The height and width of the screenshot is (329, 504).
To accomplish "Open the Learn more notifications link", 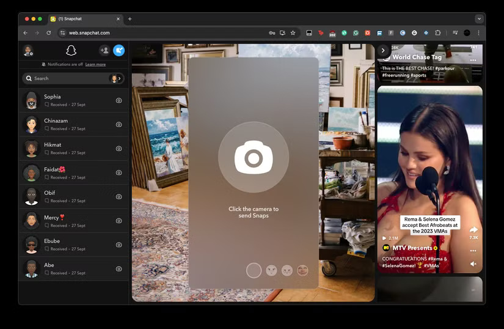I will (95, 64).
